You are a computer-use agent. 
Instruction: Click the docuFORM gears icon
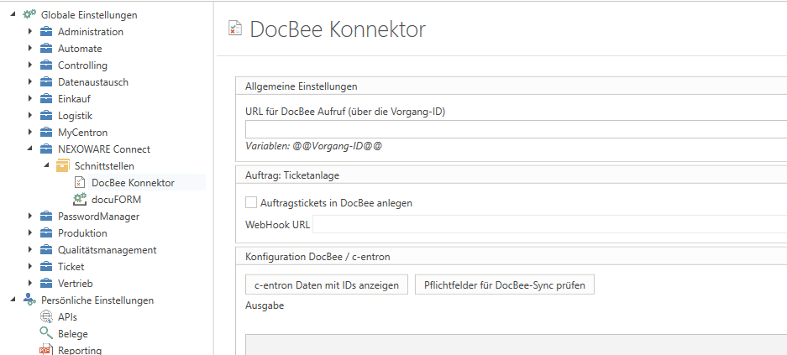(x=80, y=199)
